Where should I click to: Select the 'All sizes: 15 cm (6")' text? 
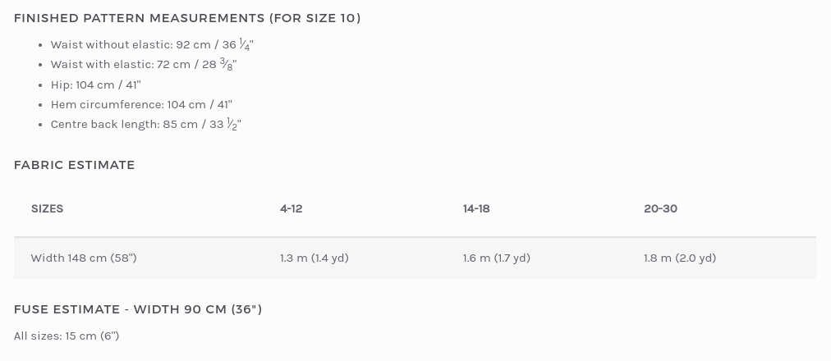tap(67, 336)
